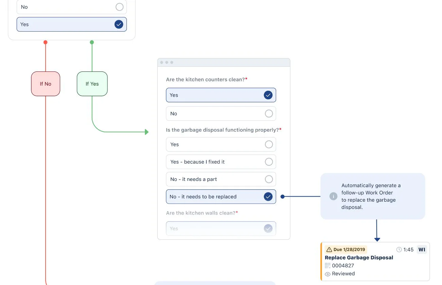Click the red 'If No' branch label
Viewport: 442px width, 285px height.
tap(46, 84)
